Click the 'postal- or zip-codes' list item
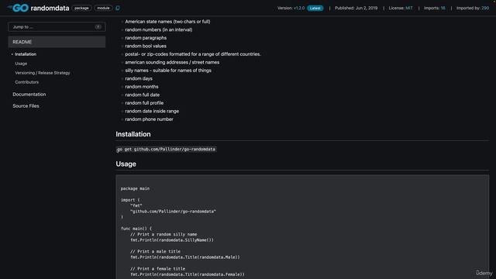This screenshot has width=496, height=279. pyautogui.click(x=193, y=54)
